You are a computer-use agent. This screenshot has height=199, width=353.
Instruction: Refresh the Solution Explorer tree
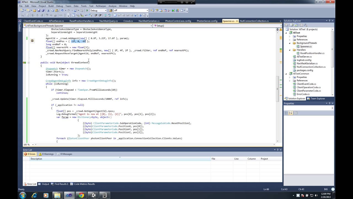296,25
